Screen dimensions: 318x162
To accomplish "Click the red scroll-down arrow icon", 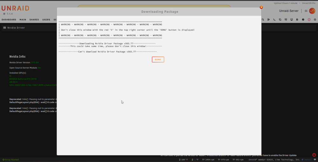I will (x=314, y=155).
